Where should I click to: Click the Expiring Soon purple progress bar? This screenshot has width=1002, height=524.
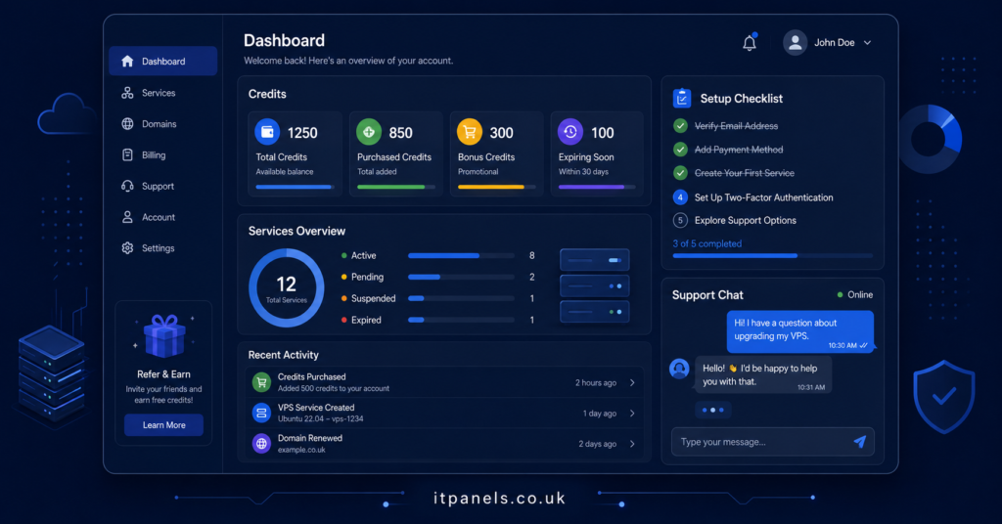[597, 187]
